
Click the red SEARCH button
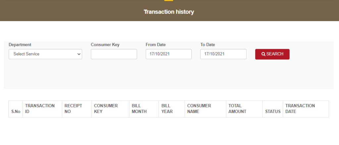click(272, 54)
